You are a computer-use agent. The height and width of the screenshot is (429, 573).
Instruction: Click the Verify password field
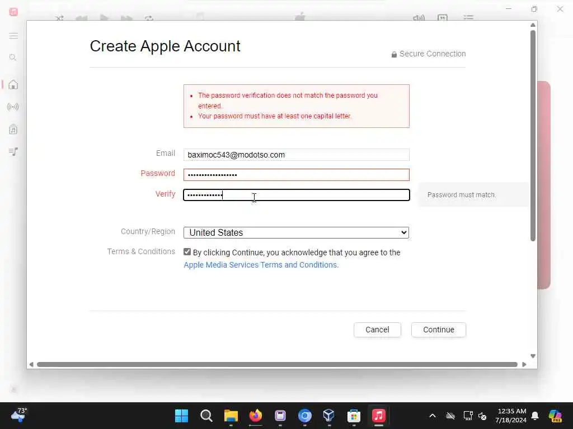point(297,195)
